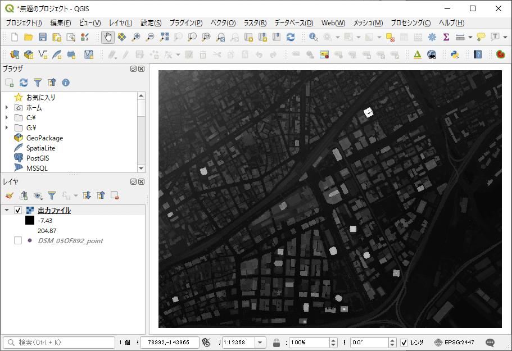Expand the ホーム tree item
Screen dimensions: 512x351
tap(6, 108)
